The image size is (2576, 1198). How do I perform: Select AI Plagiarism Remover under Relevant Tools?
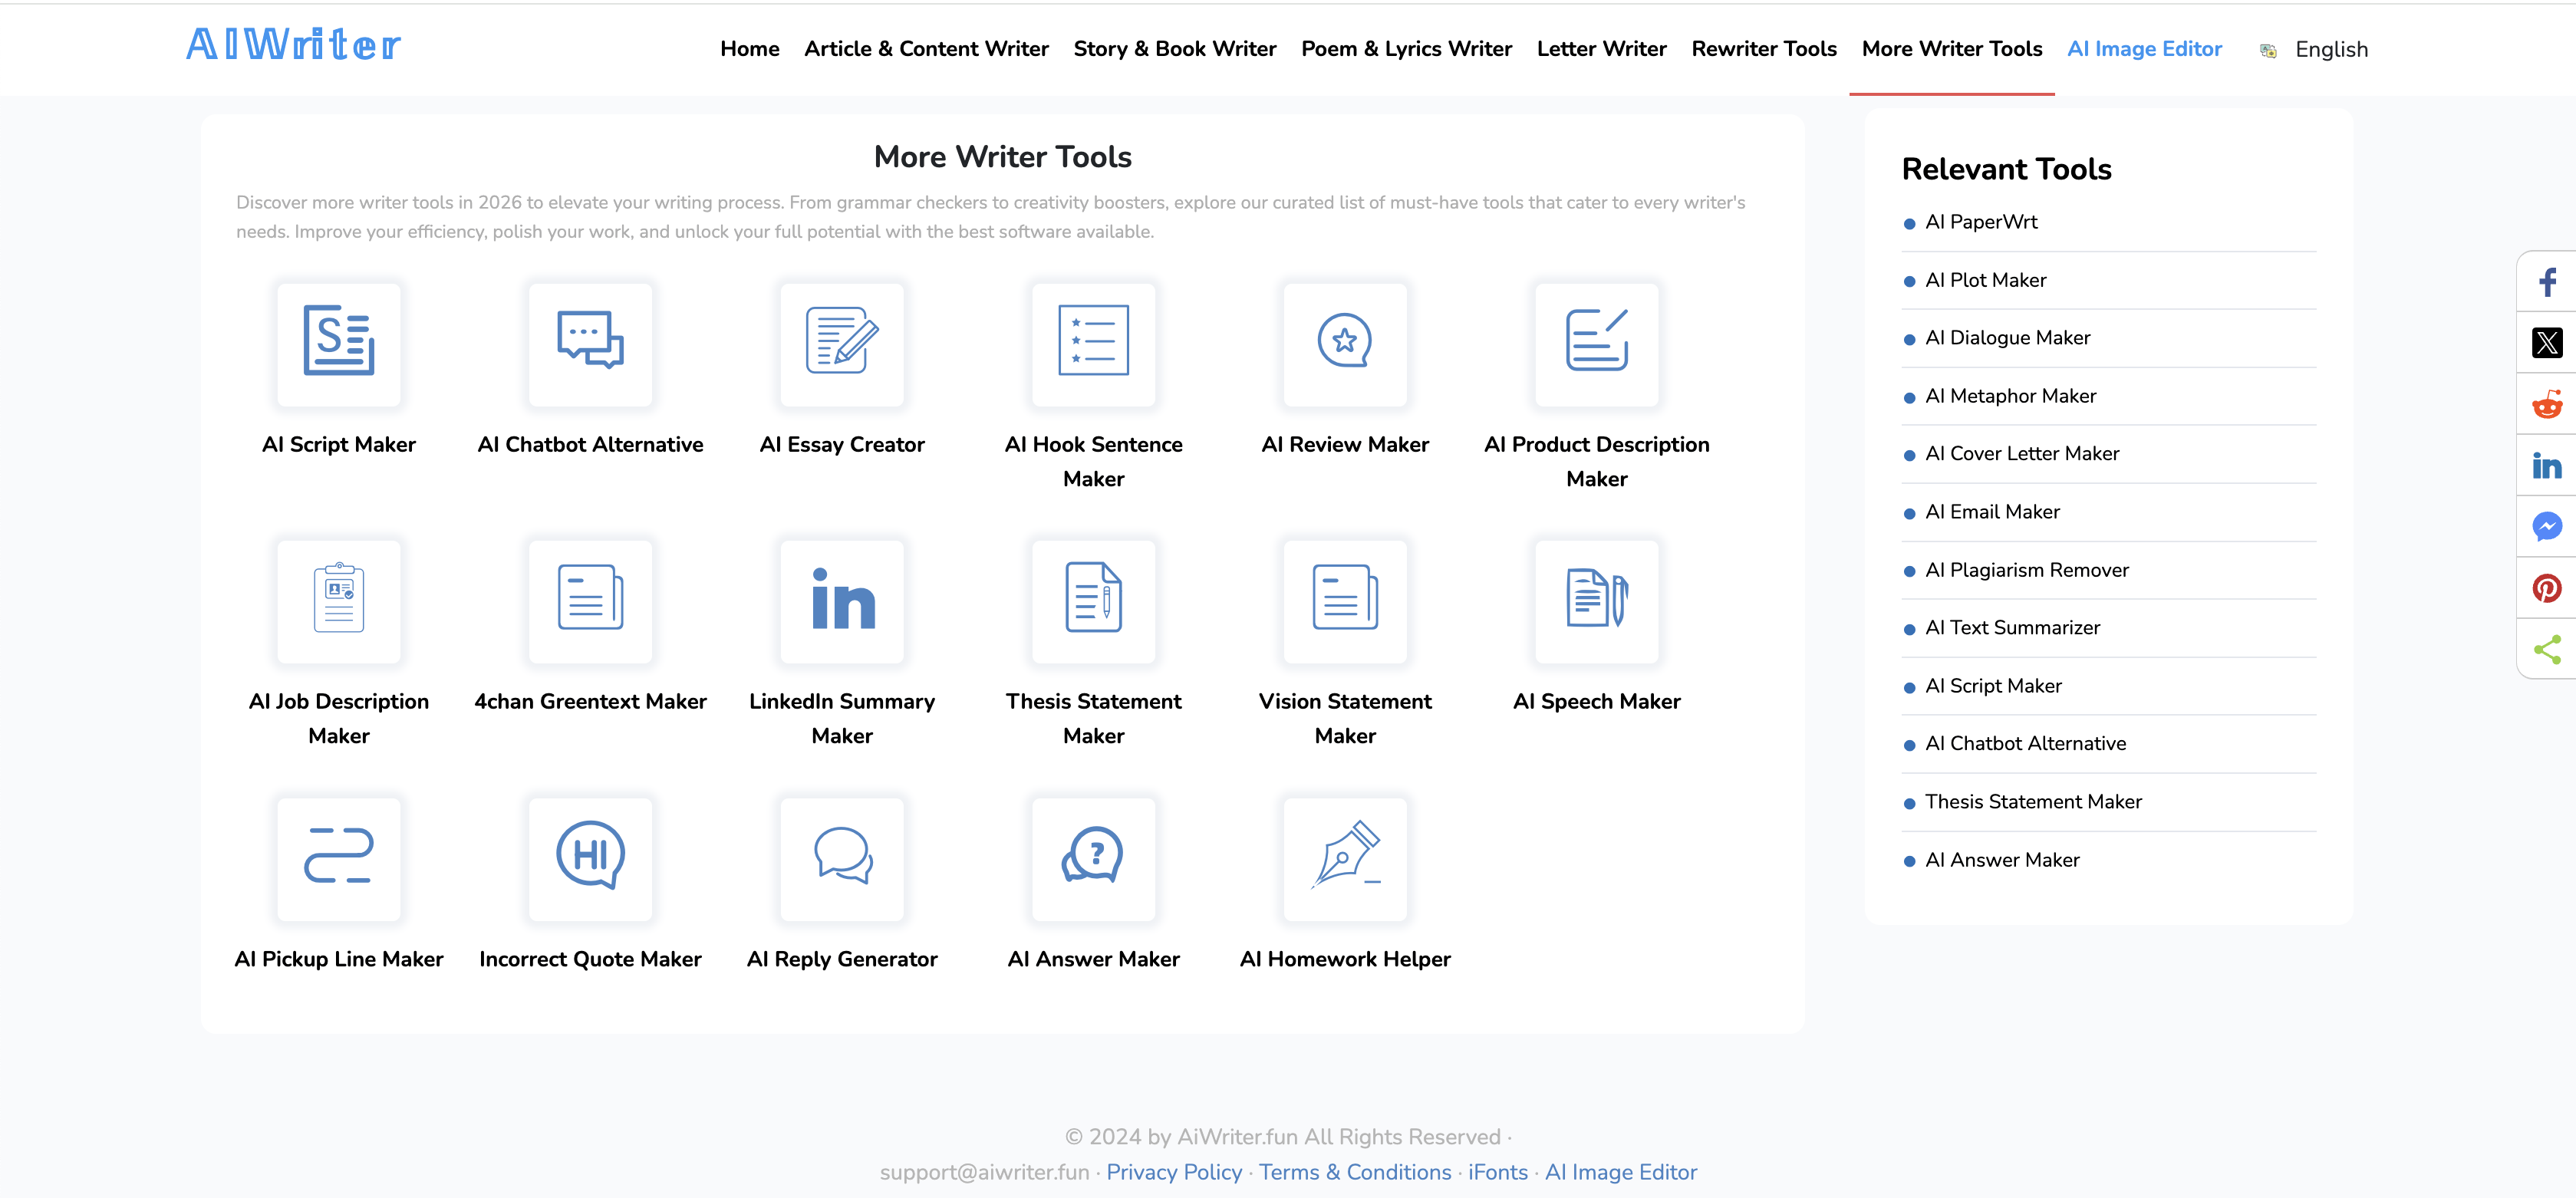(2028, 569)
